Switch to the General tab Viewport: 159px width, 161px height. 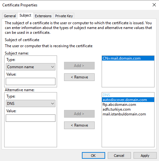click(x=10, y=16)
